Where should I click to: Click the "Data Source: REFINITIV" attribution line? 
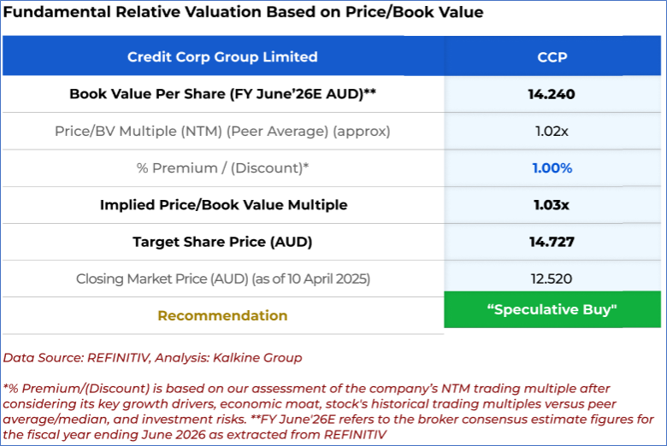[x=152, y=357]
